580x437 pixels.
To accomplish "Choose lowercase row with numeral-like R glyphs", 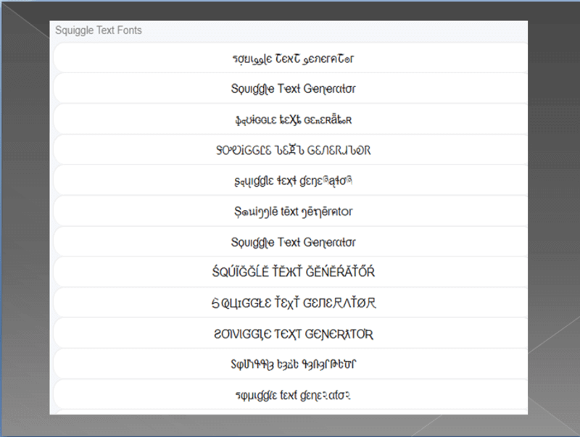I will tap(291, 395).
